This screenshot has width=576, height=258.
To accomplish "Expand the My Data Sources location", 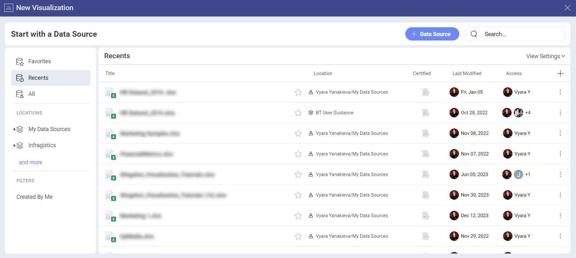I will [x=15, y=129].
